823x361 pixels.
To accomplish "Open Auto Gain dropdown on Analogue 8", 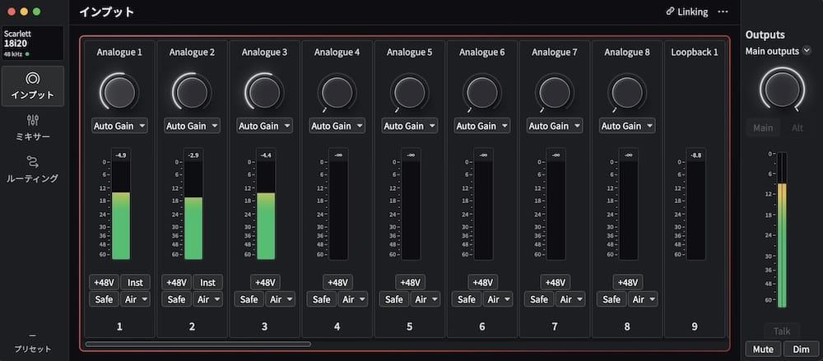I will [x=626, y=126].
